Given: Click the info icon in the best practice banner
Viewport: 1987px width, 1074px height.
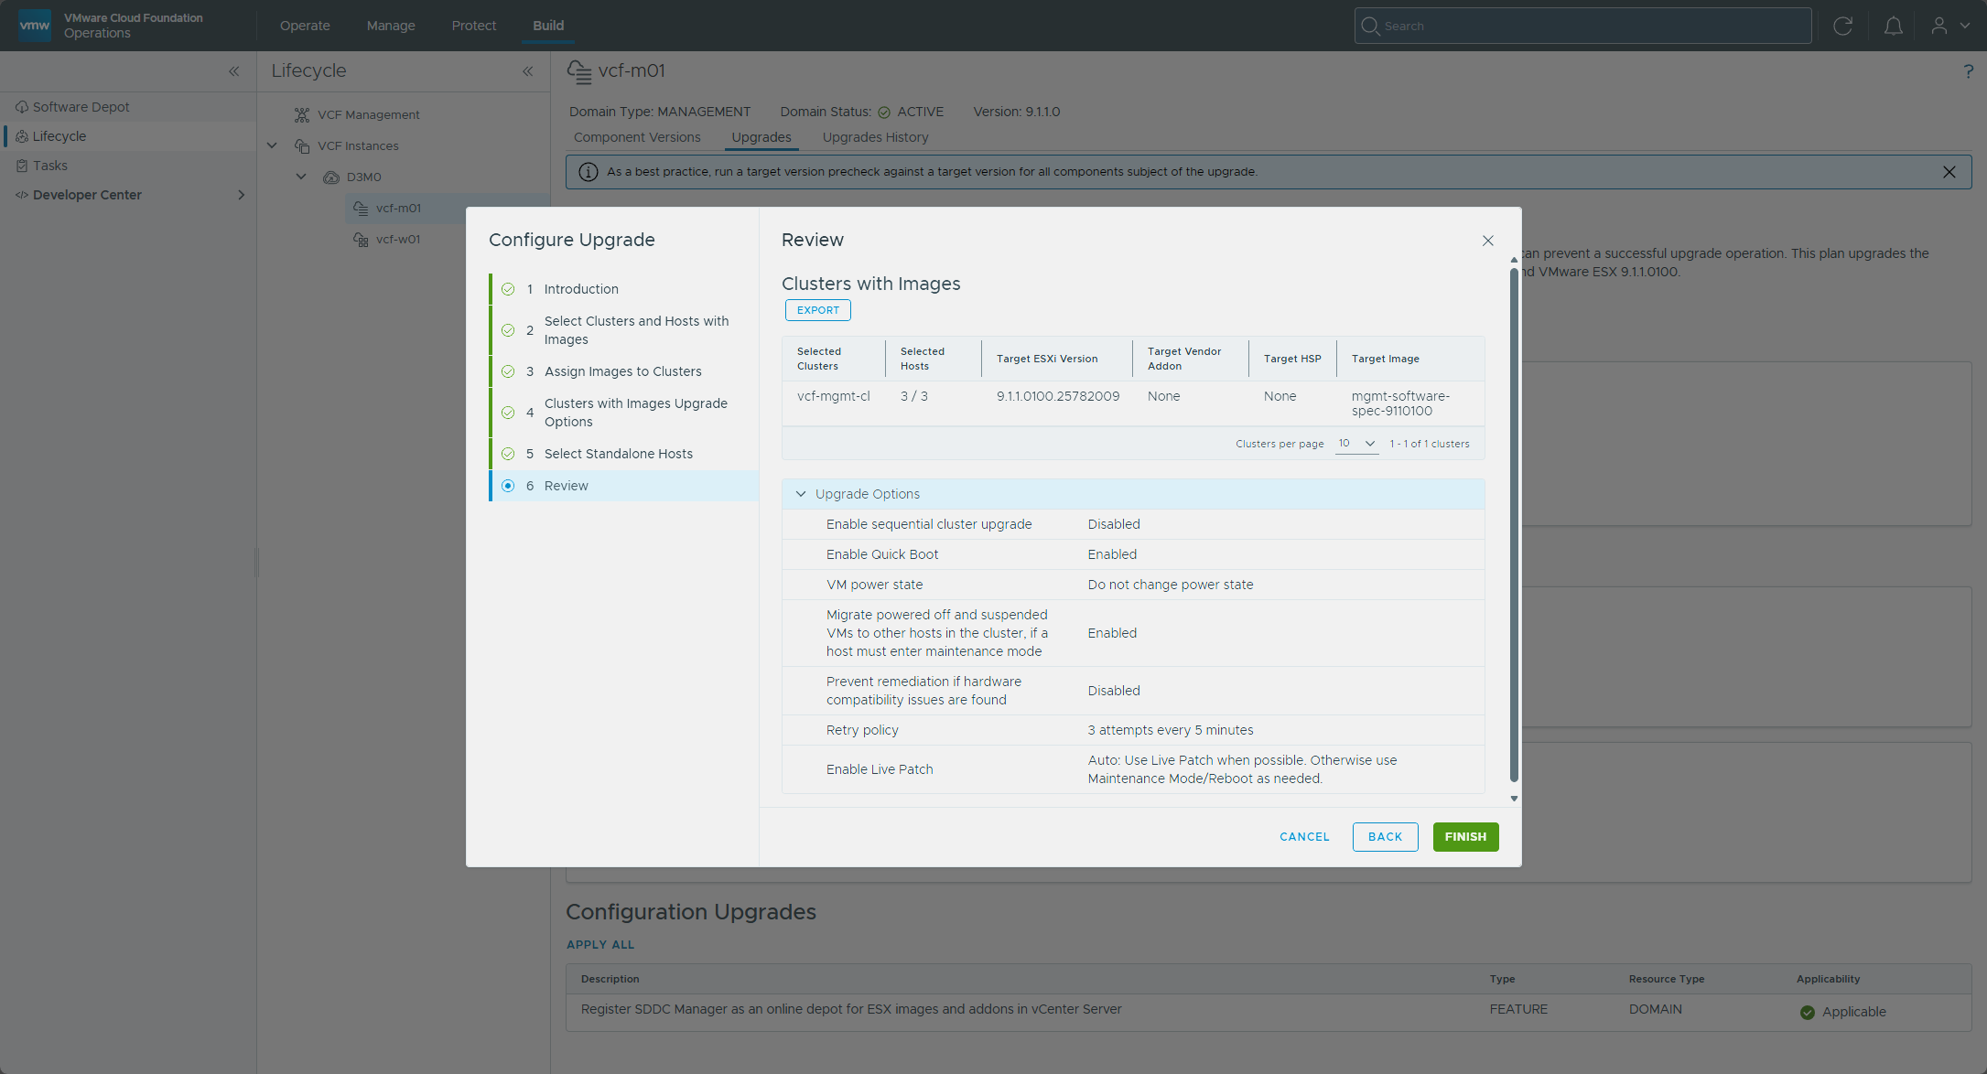Looking at the screenshot, I should tap(589, 172).
